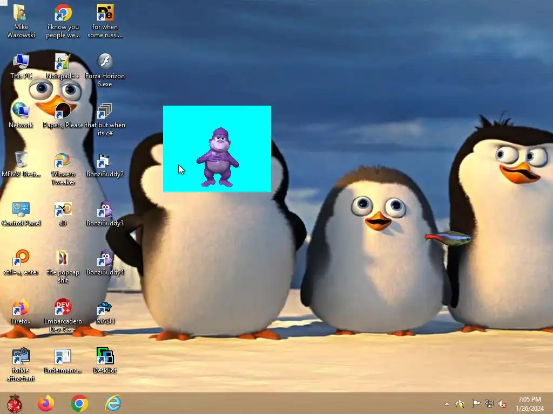Select the BonziBuddy3 desktop shortcut
Image resolution: width=553 pixels, height=414 pixels.
[x=105, y=213]
